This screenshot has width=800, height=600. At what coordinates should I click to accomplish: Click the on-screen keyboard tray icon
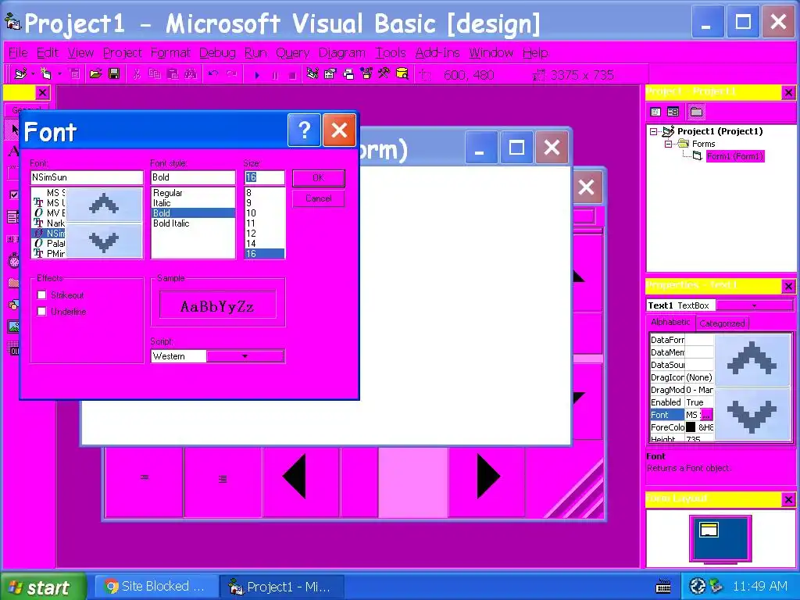pos(663,587)
